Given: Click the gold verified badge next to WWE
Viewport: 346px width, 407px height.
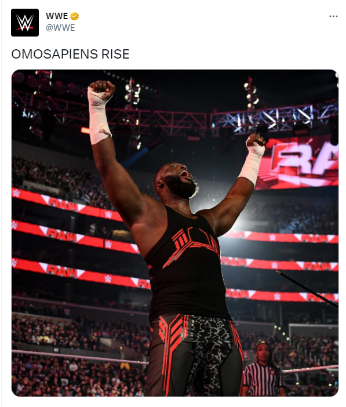Looking at the screenshot, I should coord(75,16).
